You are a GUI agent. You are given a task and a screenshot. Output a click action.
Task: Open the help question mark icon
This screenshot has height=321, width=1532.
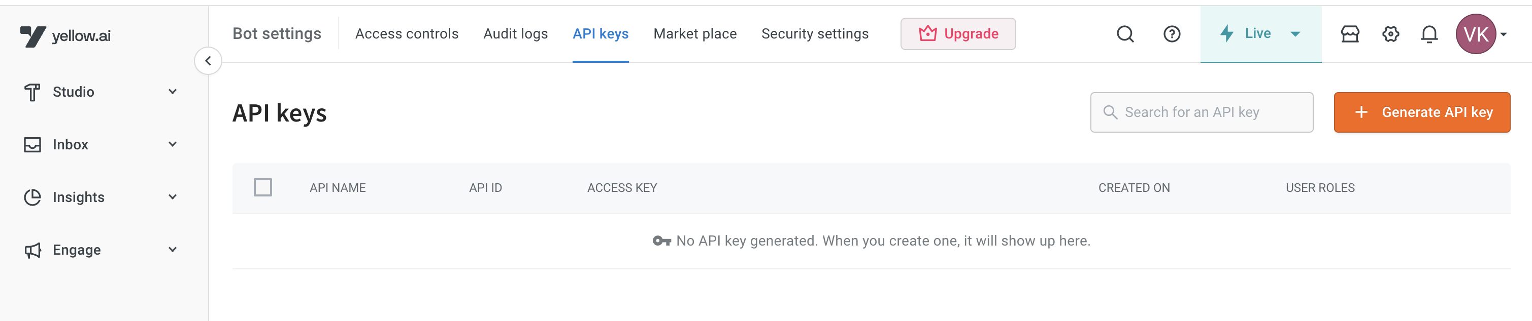(x=1171, y=34)
